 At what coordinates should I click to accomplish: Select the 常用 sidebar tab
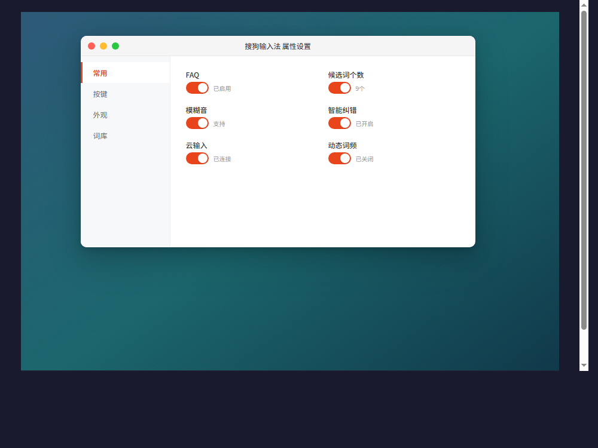tap(126, 73)
